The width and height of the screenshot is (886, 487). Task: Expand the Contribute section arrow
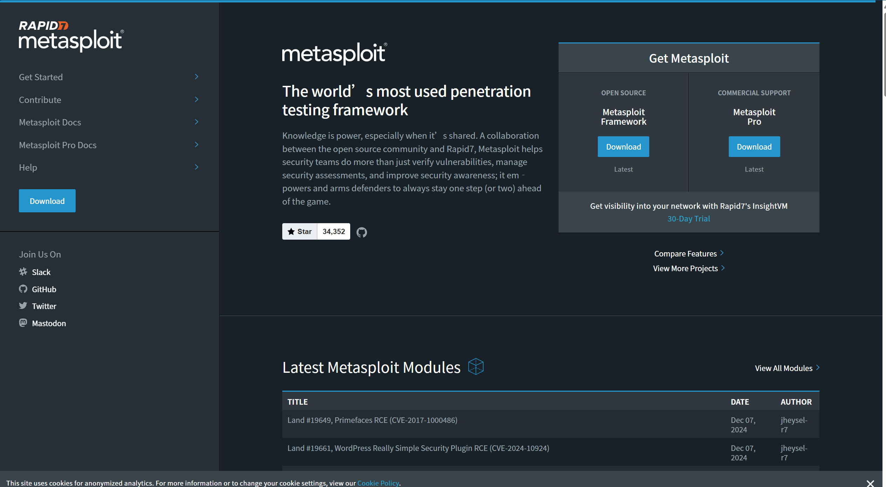click(x=196, y=100)
